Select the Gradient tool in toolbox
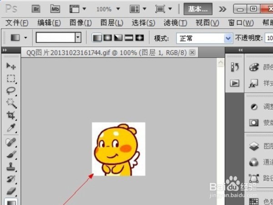Viewport: 273px width, 205px height. click(x=11, y=202)
